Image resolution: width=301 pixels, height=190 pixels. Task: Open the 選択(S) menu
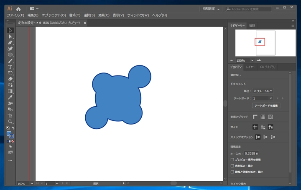tap(89, 15)
